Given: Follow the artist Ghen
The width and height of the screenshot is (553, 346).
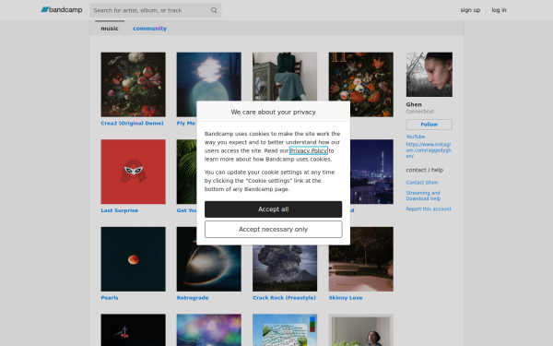Looking at the screenshot, I should [429, 125].
